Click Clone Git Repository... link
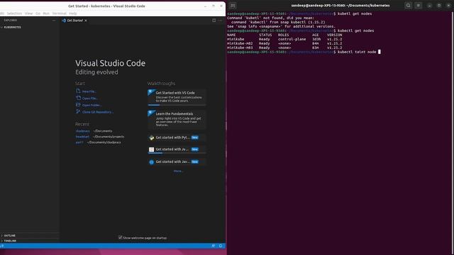The width and height of the screenshot is (454, 255). (98, 112)
